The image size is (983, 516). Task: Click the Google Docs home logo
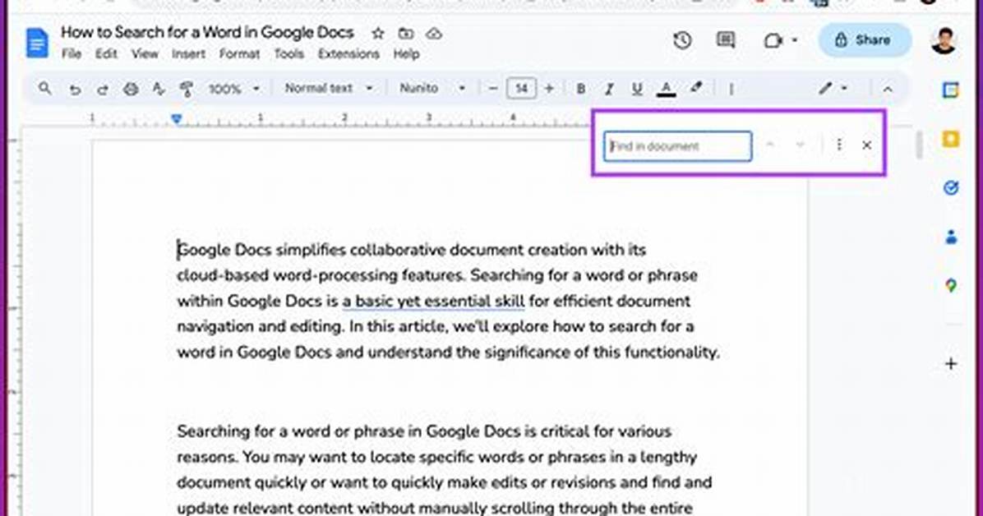click(37, 44)
